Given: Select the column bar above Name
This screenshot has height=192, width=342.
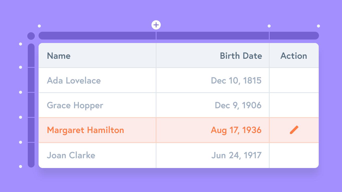Looking at the screenshot, I should tap(97, 36).
